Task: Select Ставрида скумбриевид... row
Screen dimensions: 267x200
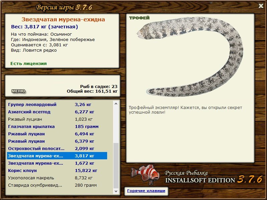Action: 57,185
